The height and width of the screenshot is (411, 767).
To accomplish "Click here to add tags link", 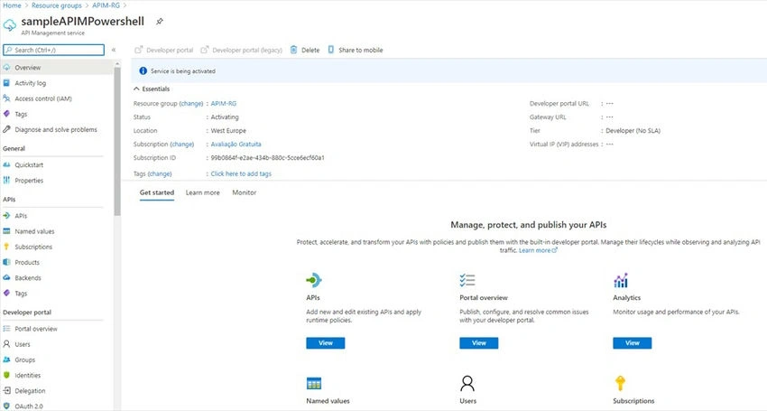I will pyautogui.click(x=241, y=174).
